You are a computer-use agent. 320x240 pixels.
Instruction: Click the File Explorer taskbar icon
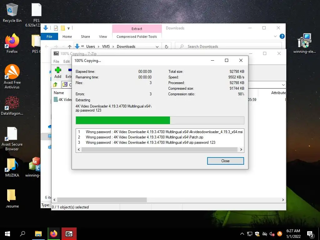(38, 234)
